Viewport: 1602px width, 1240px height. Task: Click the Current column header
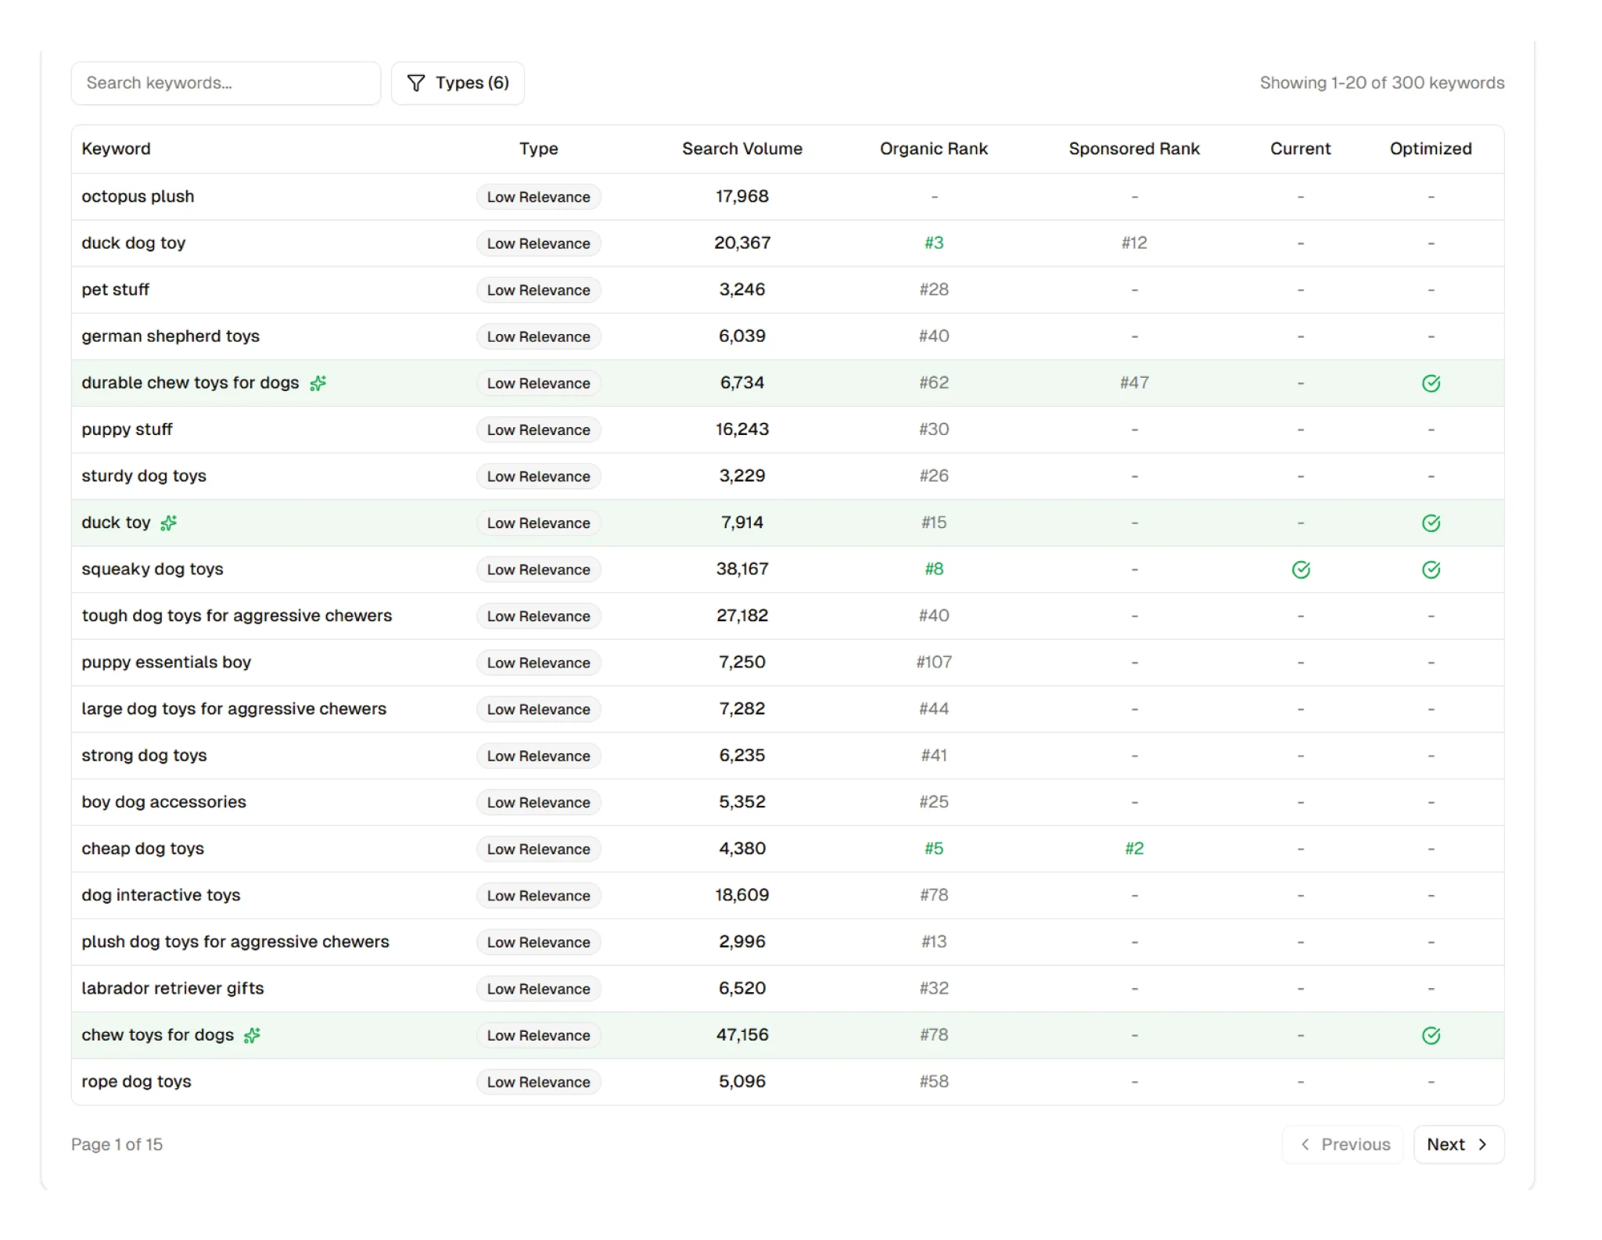1300,149
